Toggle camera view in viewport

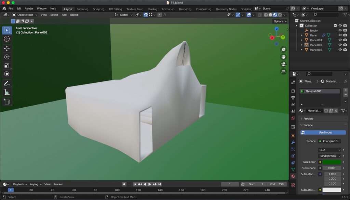(283, 64)
